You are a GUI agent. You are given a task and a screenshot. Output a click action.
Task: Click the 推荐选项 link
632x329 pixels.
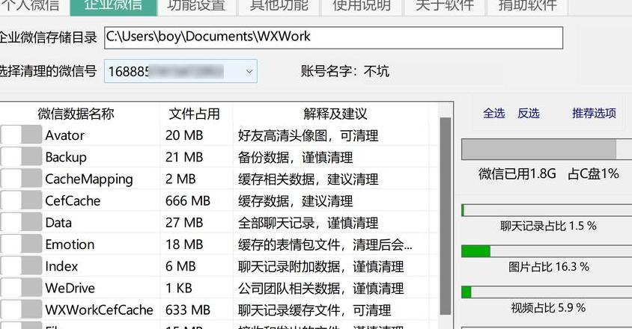594,113
